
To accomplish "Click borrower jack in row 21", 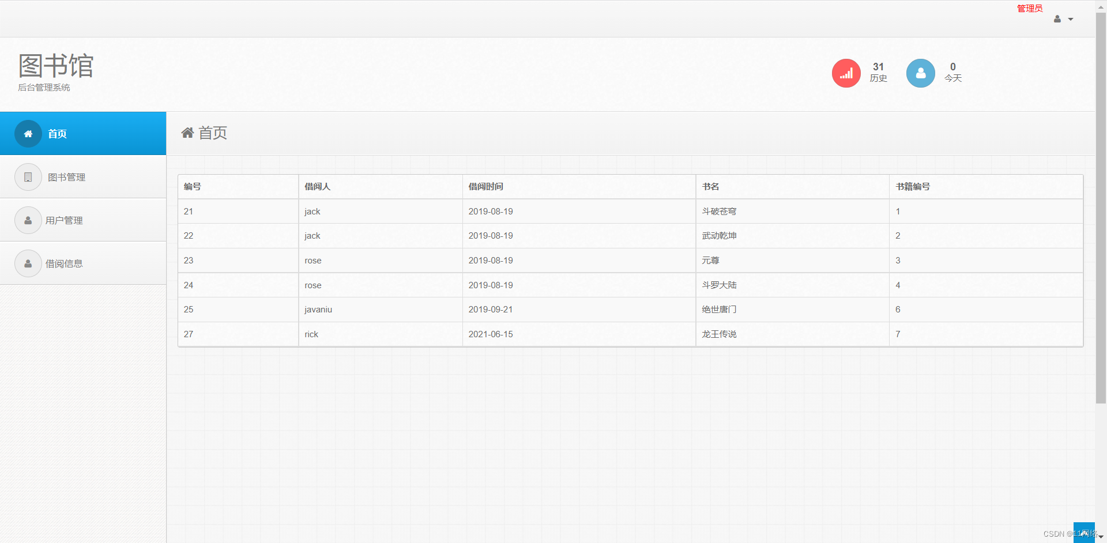I will coord(312,212).
